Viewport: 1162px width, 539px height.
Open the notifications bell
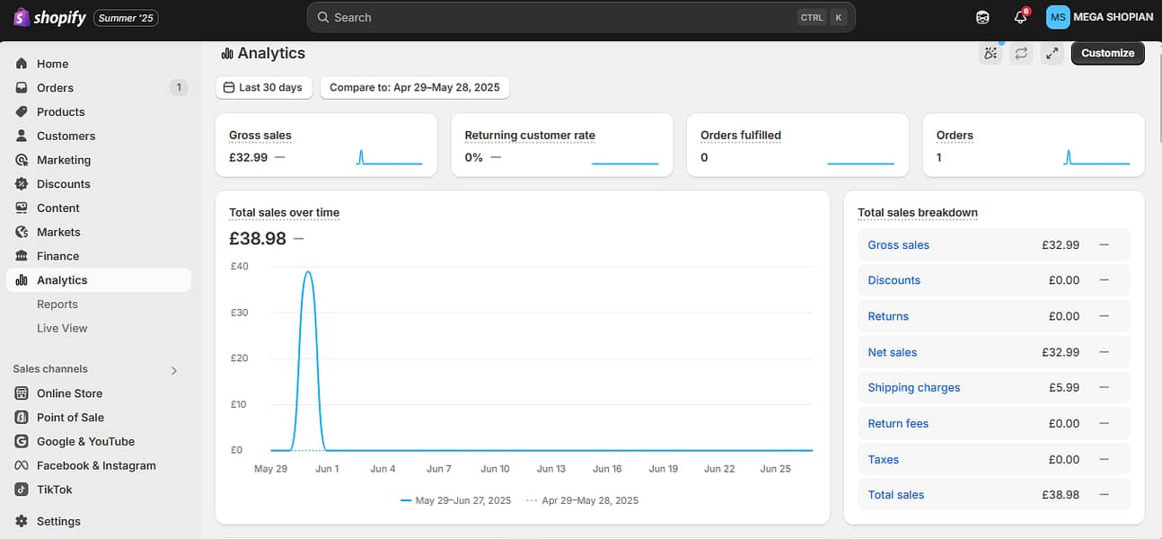(x=1020, y=17)
